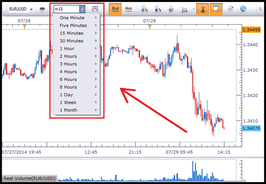Toggle the orange autoscale arrow button
The height and width of the screenshot is (184, 266).
click(x=202, y=9)
